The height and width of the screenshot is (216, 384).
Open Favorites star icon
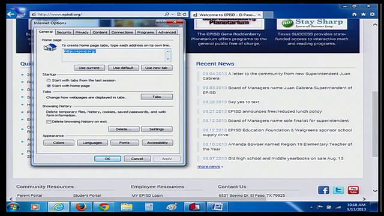click(x=364, y=14)
